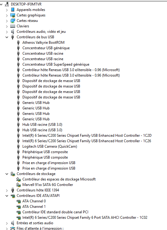
Task: Collapse the Contrôleurs de bus USB branch
Action: click(7, 37)
